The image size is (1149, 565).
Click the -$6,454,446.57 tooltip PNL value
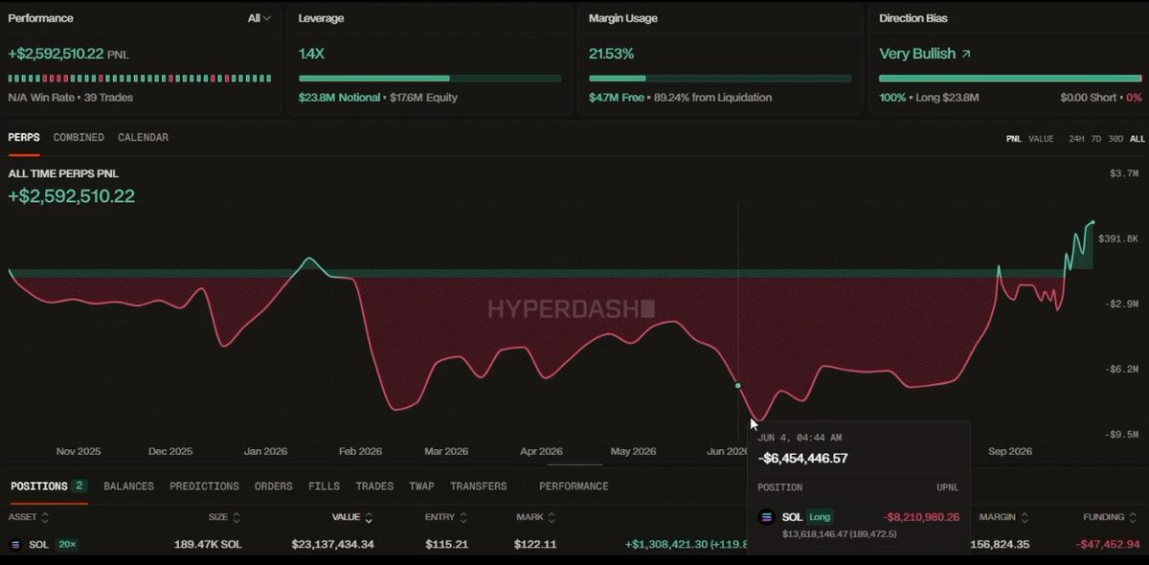[802, 459]
